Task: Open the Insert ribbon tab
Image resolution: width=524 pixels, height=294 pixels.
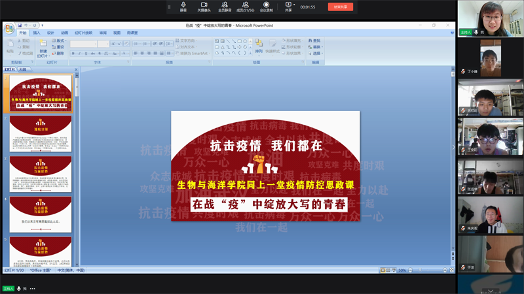Action: pyautogui.click(x=37, y=33)
